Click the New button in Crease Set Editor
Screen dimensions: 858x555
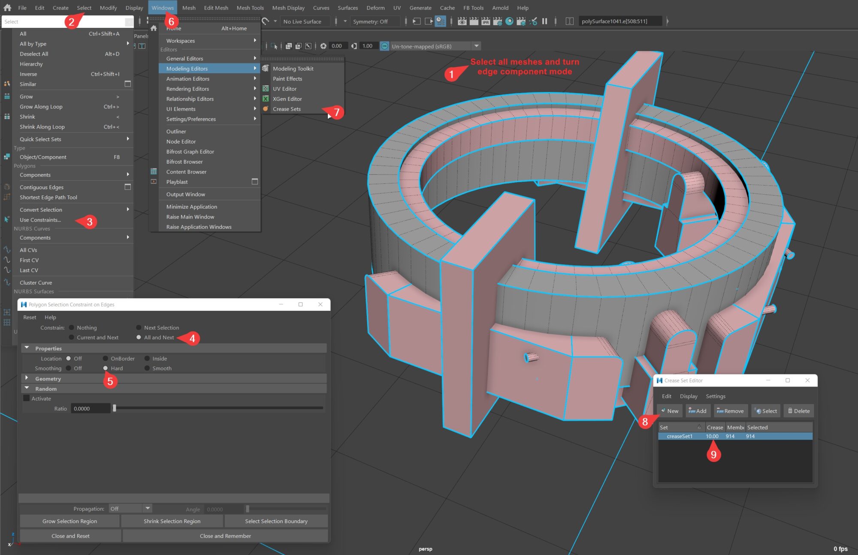pos(669,411)
